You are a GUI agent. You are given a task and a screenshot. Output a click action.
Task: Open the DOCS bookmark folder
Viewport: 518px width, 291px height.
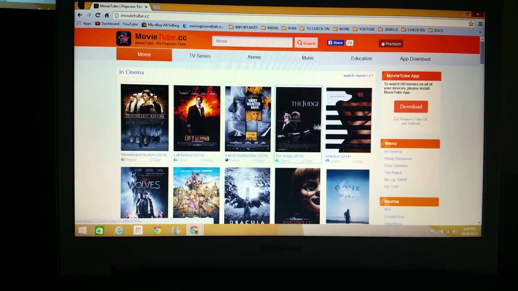435,30
